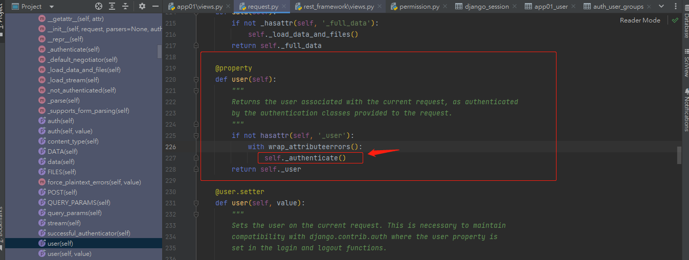Image resolution: width=689 pixels, height=260 pixels.
Task: Click the property icon beside DATA(self)
Action: coord(42,151)
